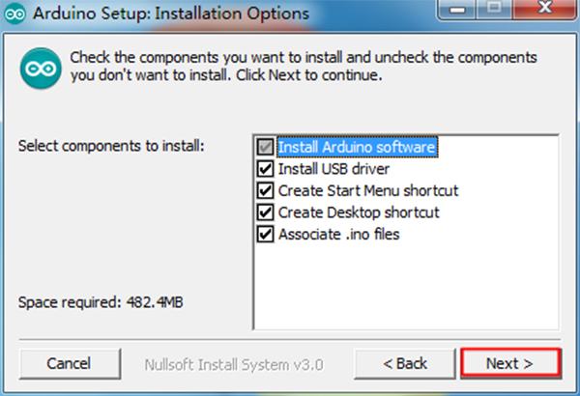The width and height of the screenshot is (580, 396).
Task: Toggle the Associate .ino files checkbox
Action: coord(266,234)
